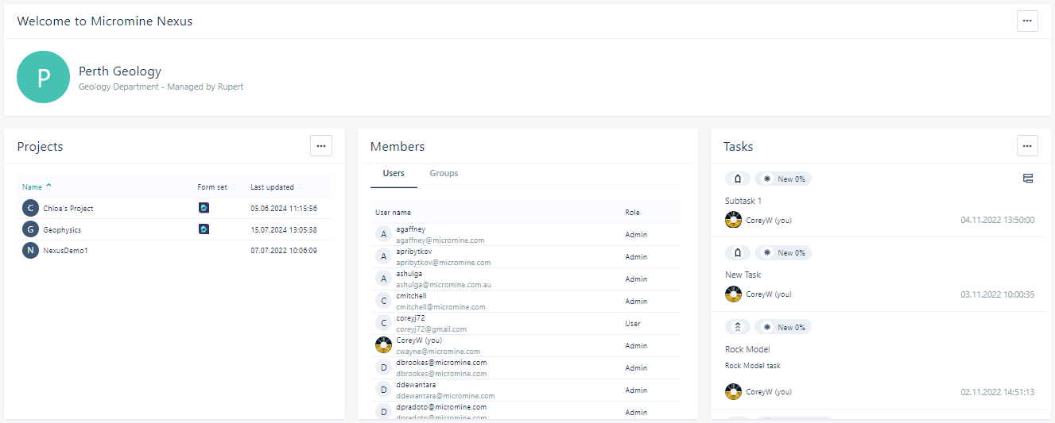Switch to the Groups tab
Screen dimensions: 1055x423
(x=444, y=173)
